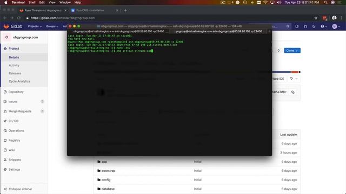Open a new browser tab
Screen dimensions: 346x194
click(125, 10)
